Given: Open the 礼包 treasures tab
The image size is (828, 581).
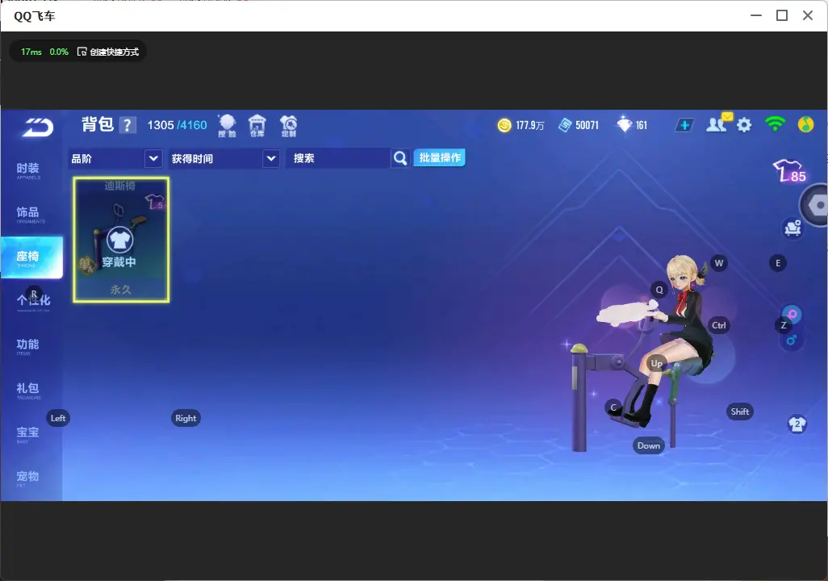Looking at the screenshot, I should pyautogui.click(x=28, y=390).
